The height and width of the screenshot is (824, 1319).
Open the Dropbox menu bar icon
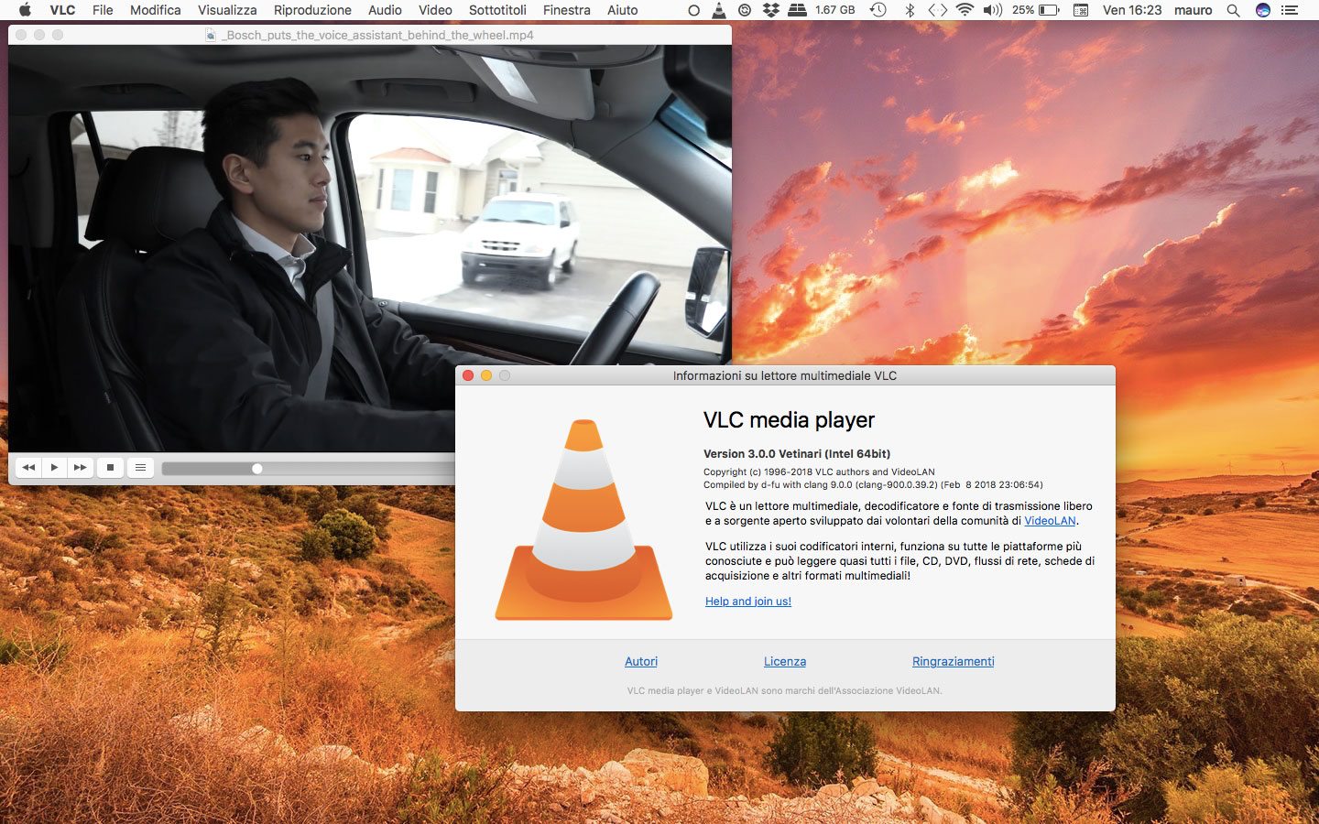[x=770, y=10]
